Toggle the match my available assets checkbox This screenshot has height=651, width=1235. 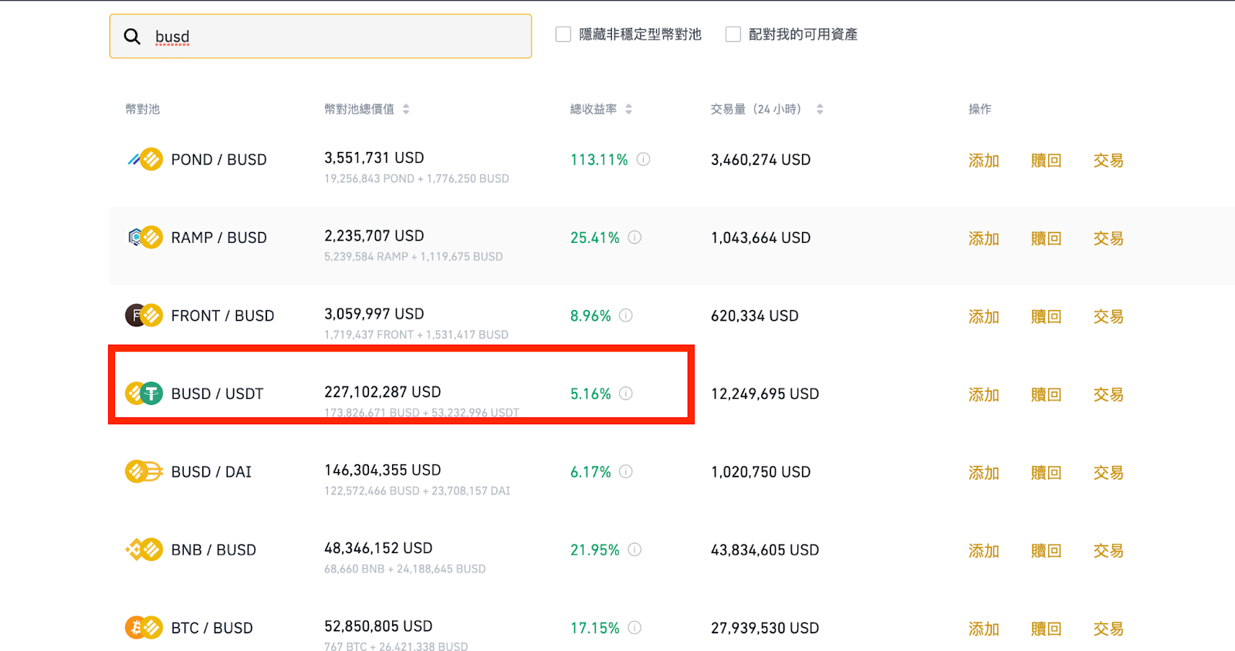(x=733, y=34)
